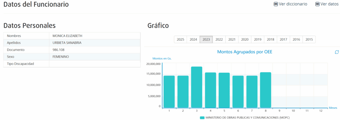This screenshot has width=340, height=120.
Task: Click the bar for month 2
Action: click(x=183, y=92)
